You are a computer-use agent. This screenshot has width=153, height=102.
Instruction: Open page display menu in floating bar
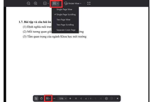click(x=48, y=98)
